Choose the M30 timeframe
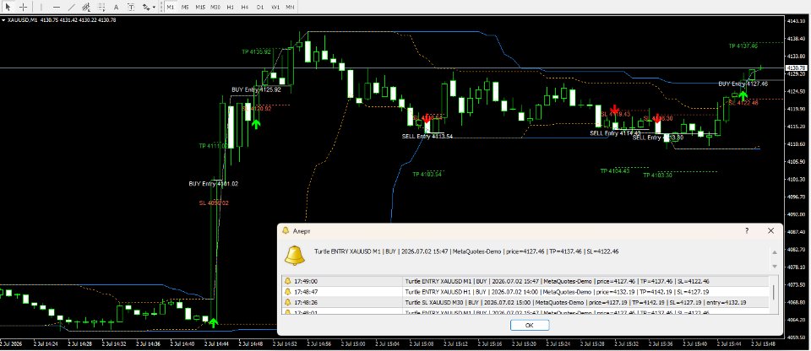The image size is (811, 351). coord(215,8)
